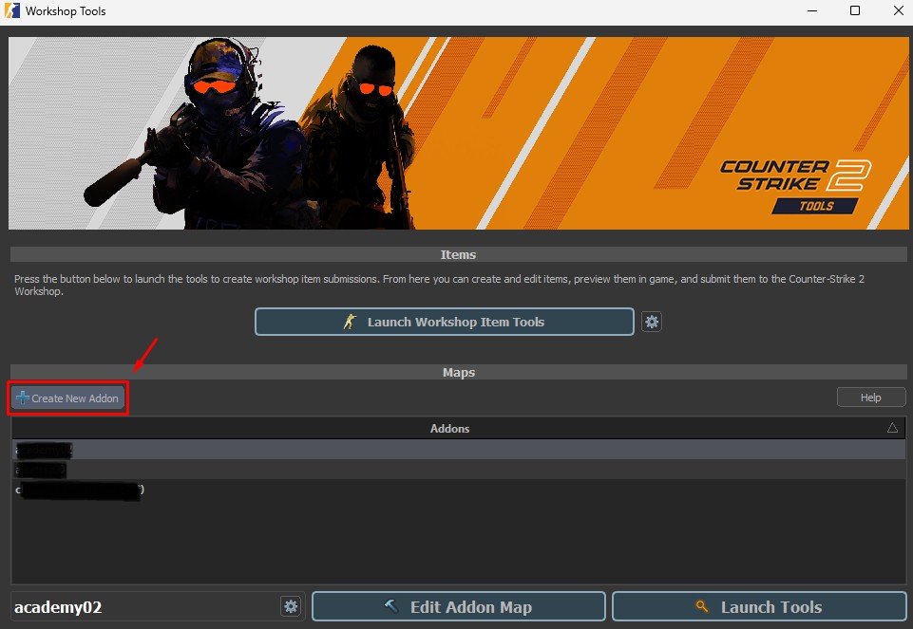This screenshot has height=629, width=913.
Task: Click the academy02 addon name label
Action: pyautogui.click(x=58, y=607)
